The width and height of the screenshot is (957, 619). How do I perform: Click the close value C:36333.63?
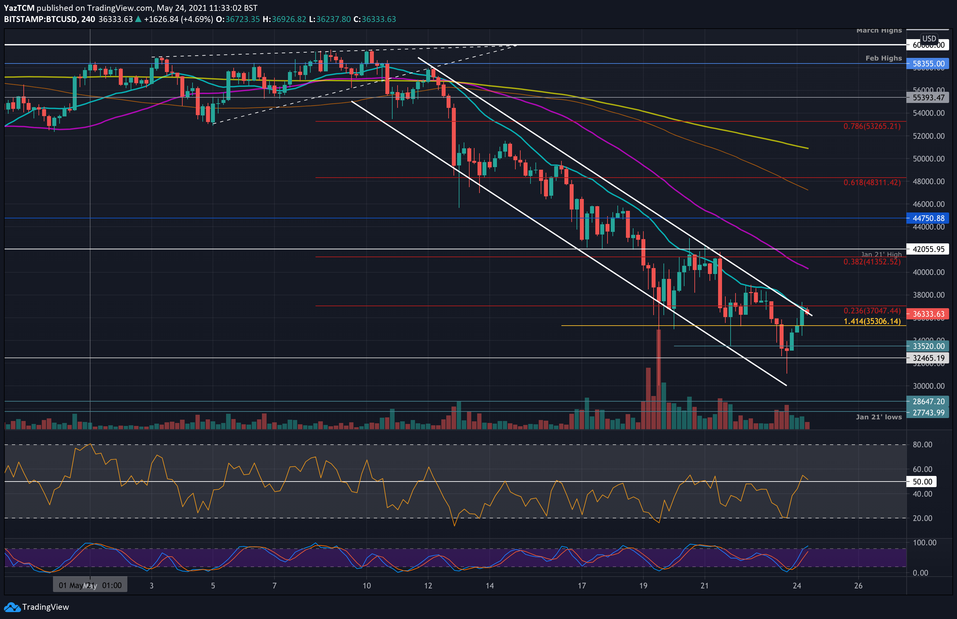[x=375, y=19]
